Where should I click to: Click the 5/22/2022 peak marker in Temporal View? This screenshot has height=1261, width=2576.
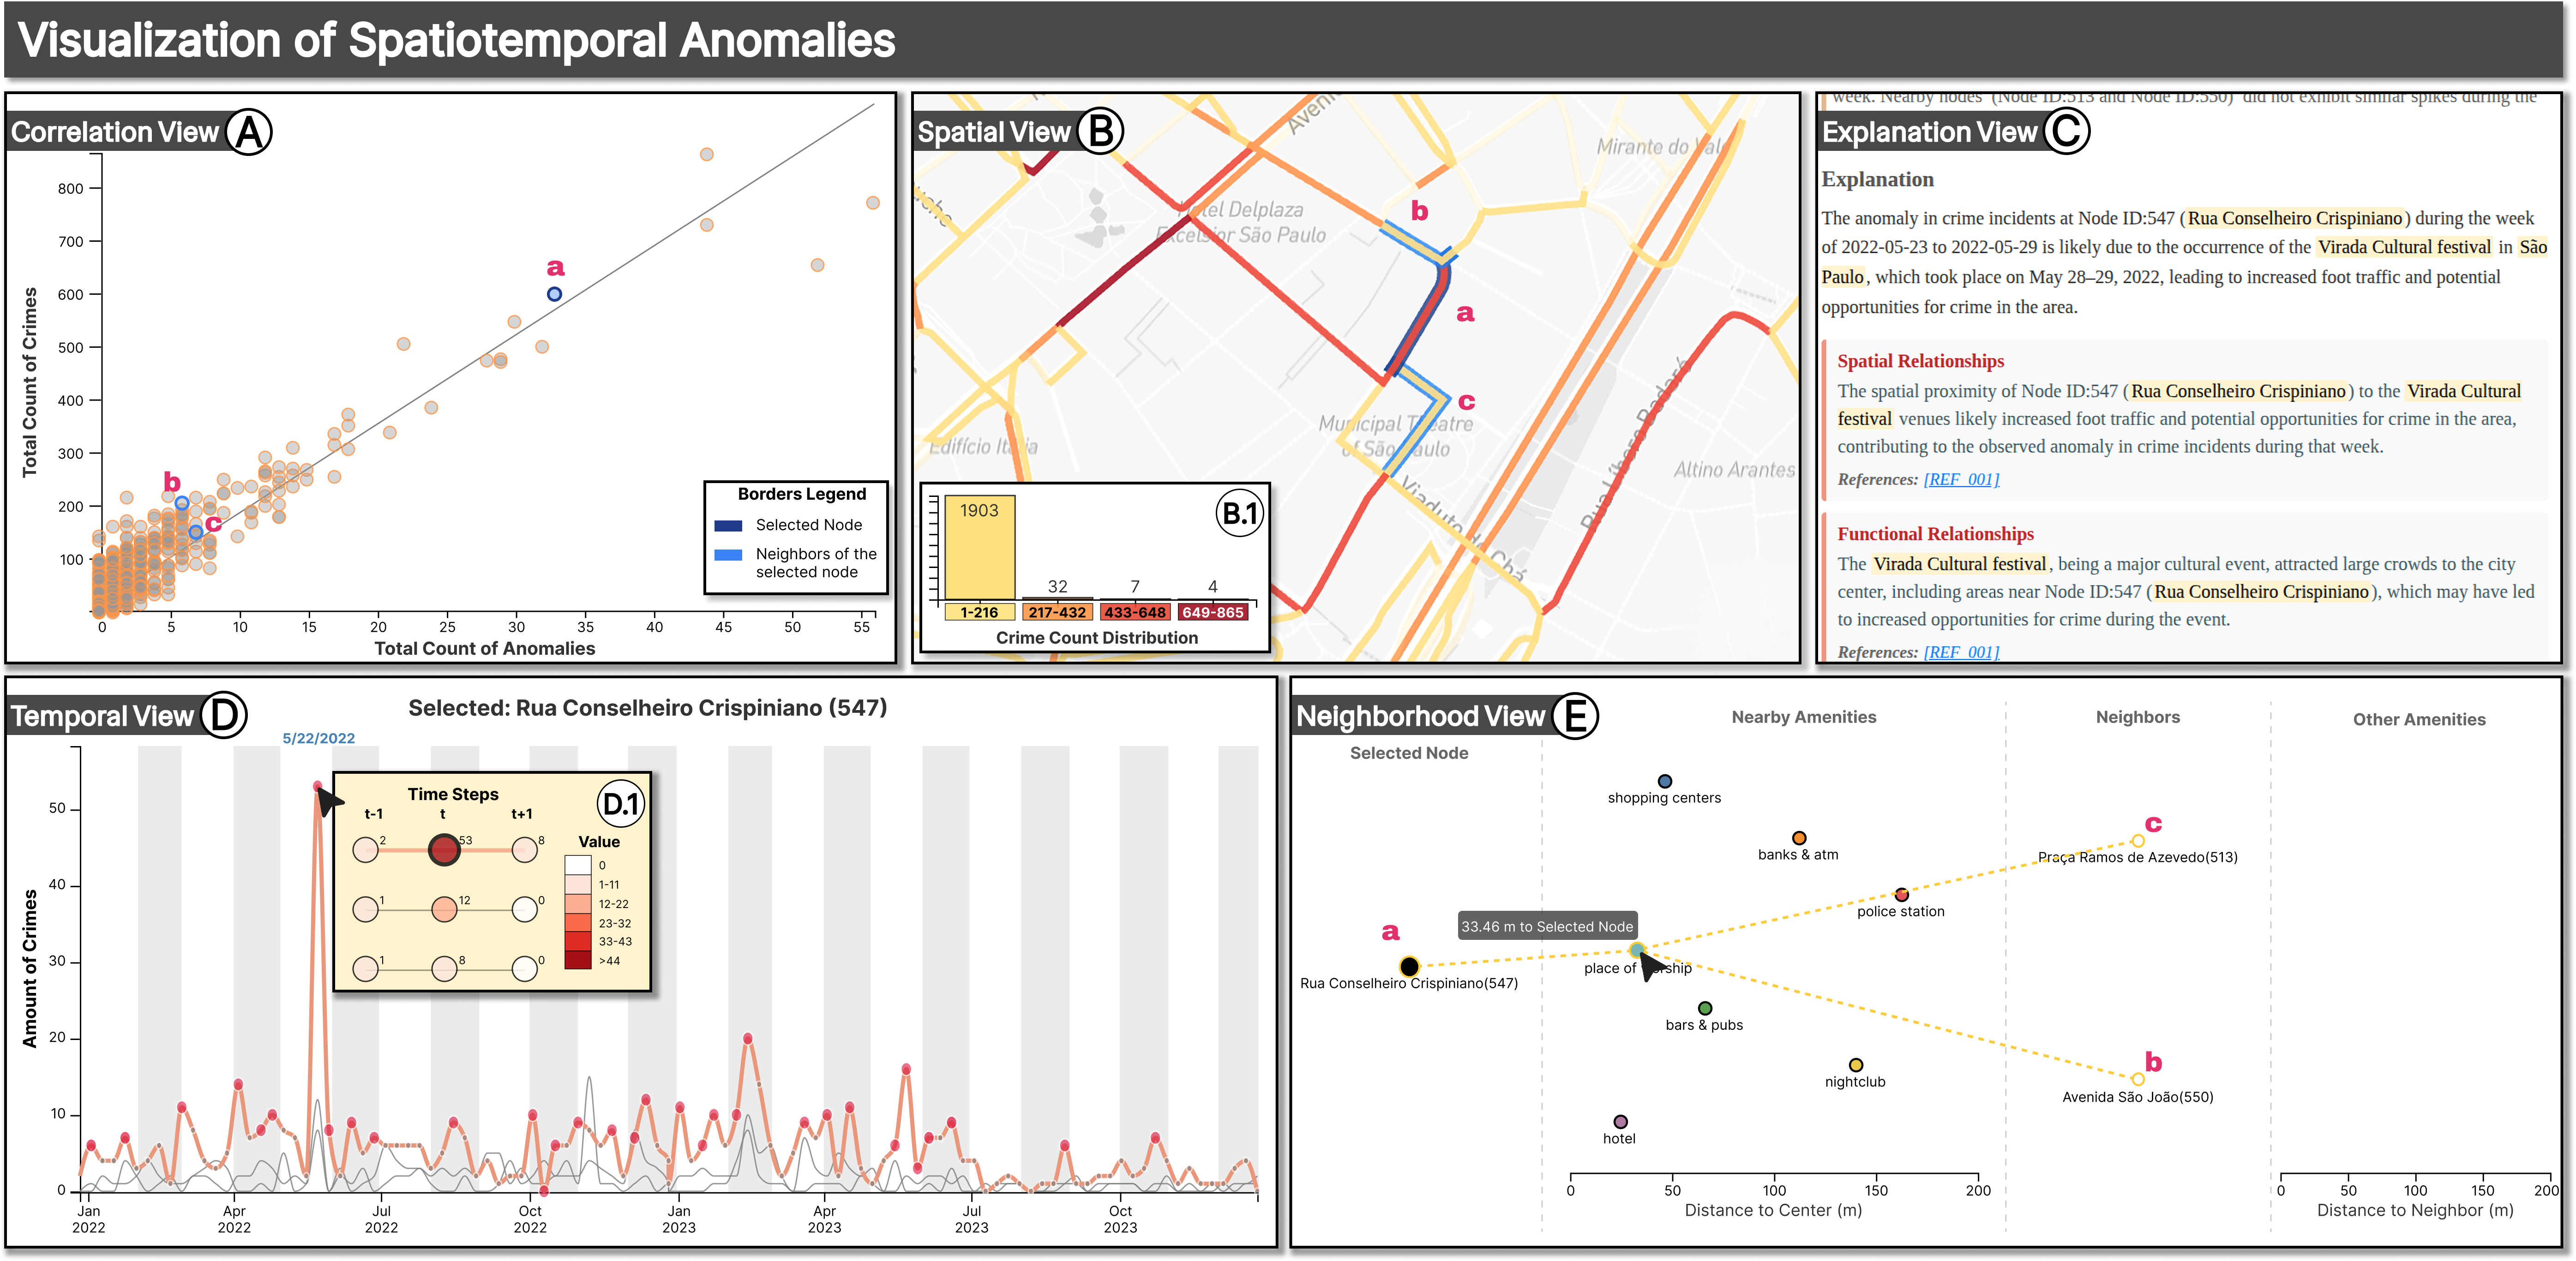pos(317,787)
